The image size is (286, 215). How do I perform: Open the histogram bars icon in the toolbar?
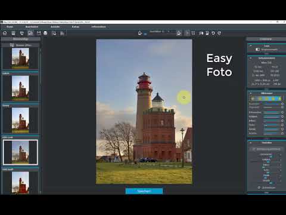[62, 33]
